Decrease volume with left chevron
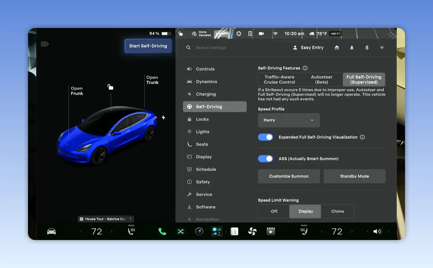This screenshot has width=433, height=268. click(x=368, y=231)
